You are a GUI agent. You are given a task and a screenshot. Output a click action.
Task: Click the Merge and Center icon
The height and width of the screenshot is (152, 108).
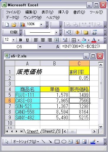point(57,40)
